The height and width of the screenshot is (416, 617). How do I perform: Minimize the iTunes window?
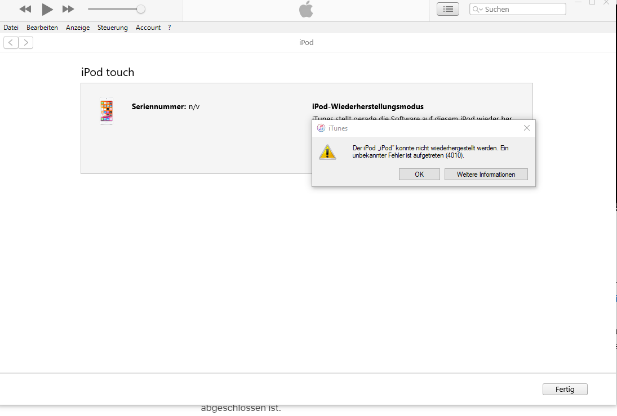click(578, 2)
